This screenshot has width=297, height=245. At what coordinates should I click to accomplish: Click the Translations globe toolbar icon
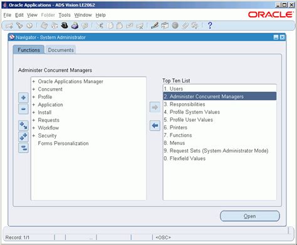[175, 26]
